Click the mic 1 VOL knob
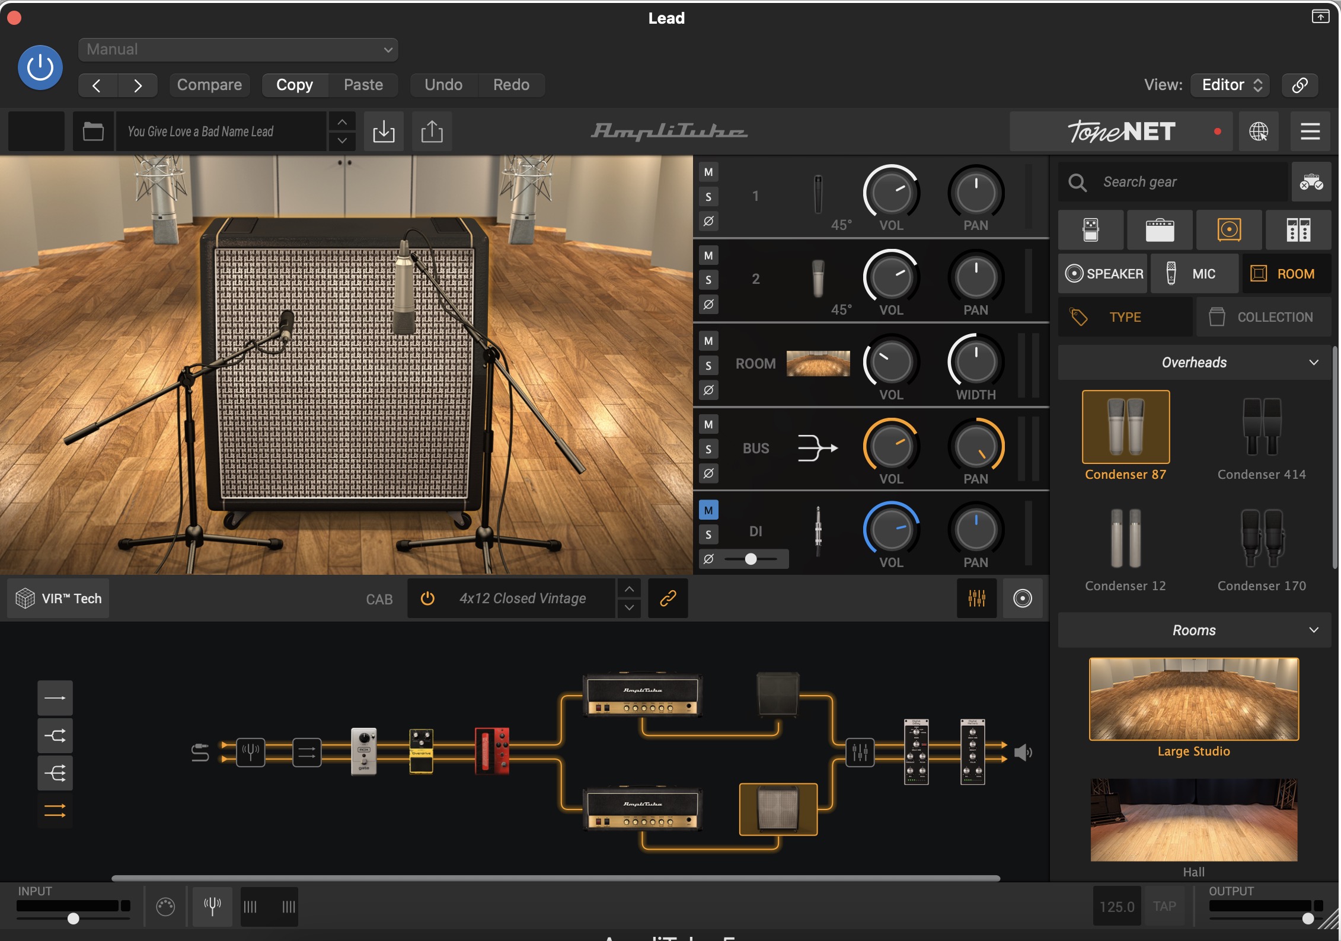Viewport: 1341px width, 941px height. pos(891,193)
